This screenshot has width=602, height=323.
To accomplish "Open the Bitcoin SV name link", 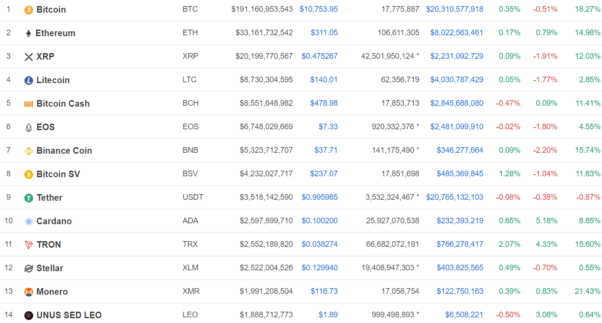I will point(58,174).
